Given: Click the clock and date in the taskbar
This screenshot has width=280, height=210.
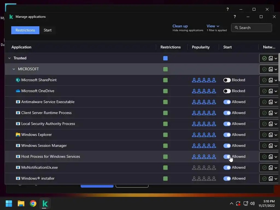Looking at the screenshot, I should coord(267,203).
